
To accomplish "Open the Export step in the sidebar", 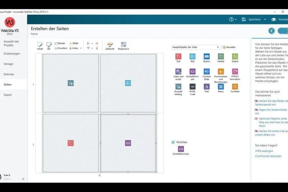I will (8, 95).
